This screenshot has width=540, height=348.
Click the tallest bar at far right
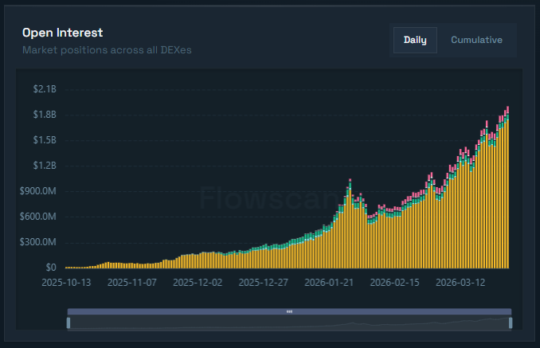(x=507, y=191)
